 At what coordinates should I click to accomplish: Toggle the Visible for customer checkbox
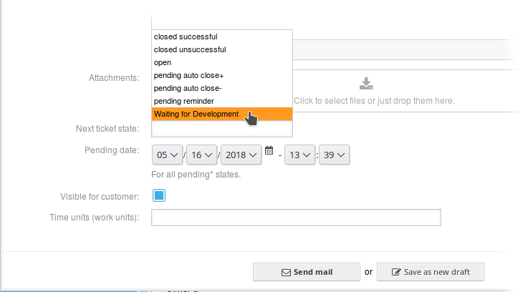(159, 195)
